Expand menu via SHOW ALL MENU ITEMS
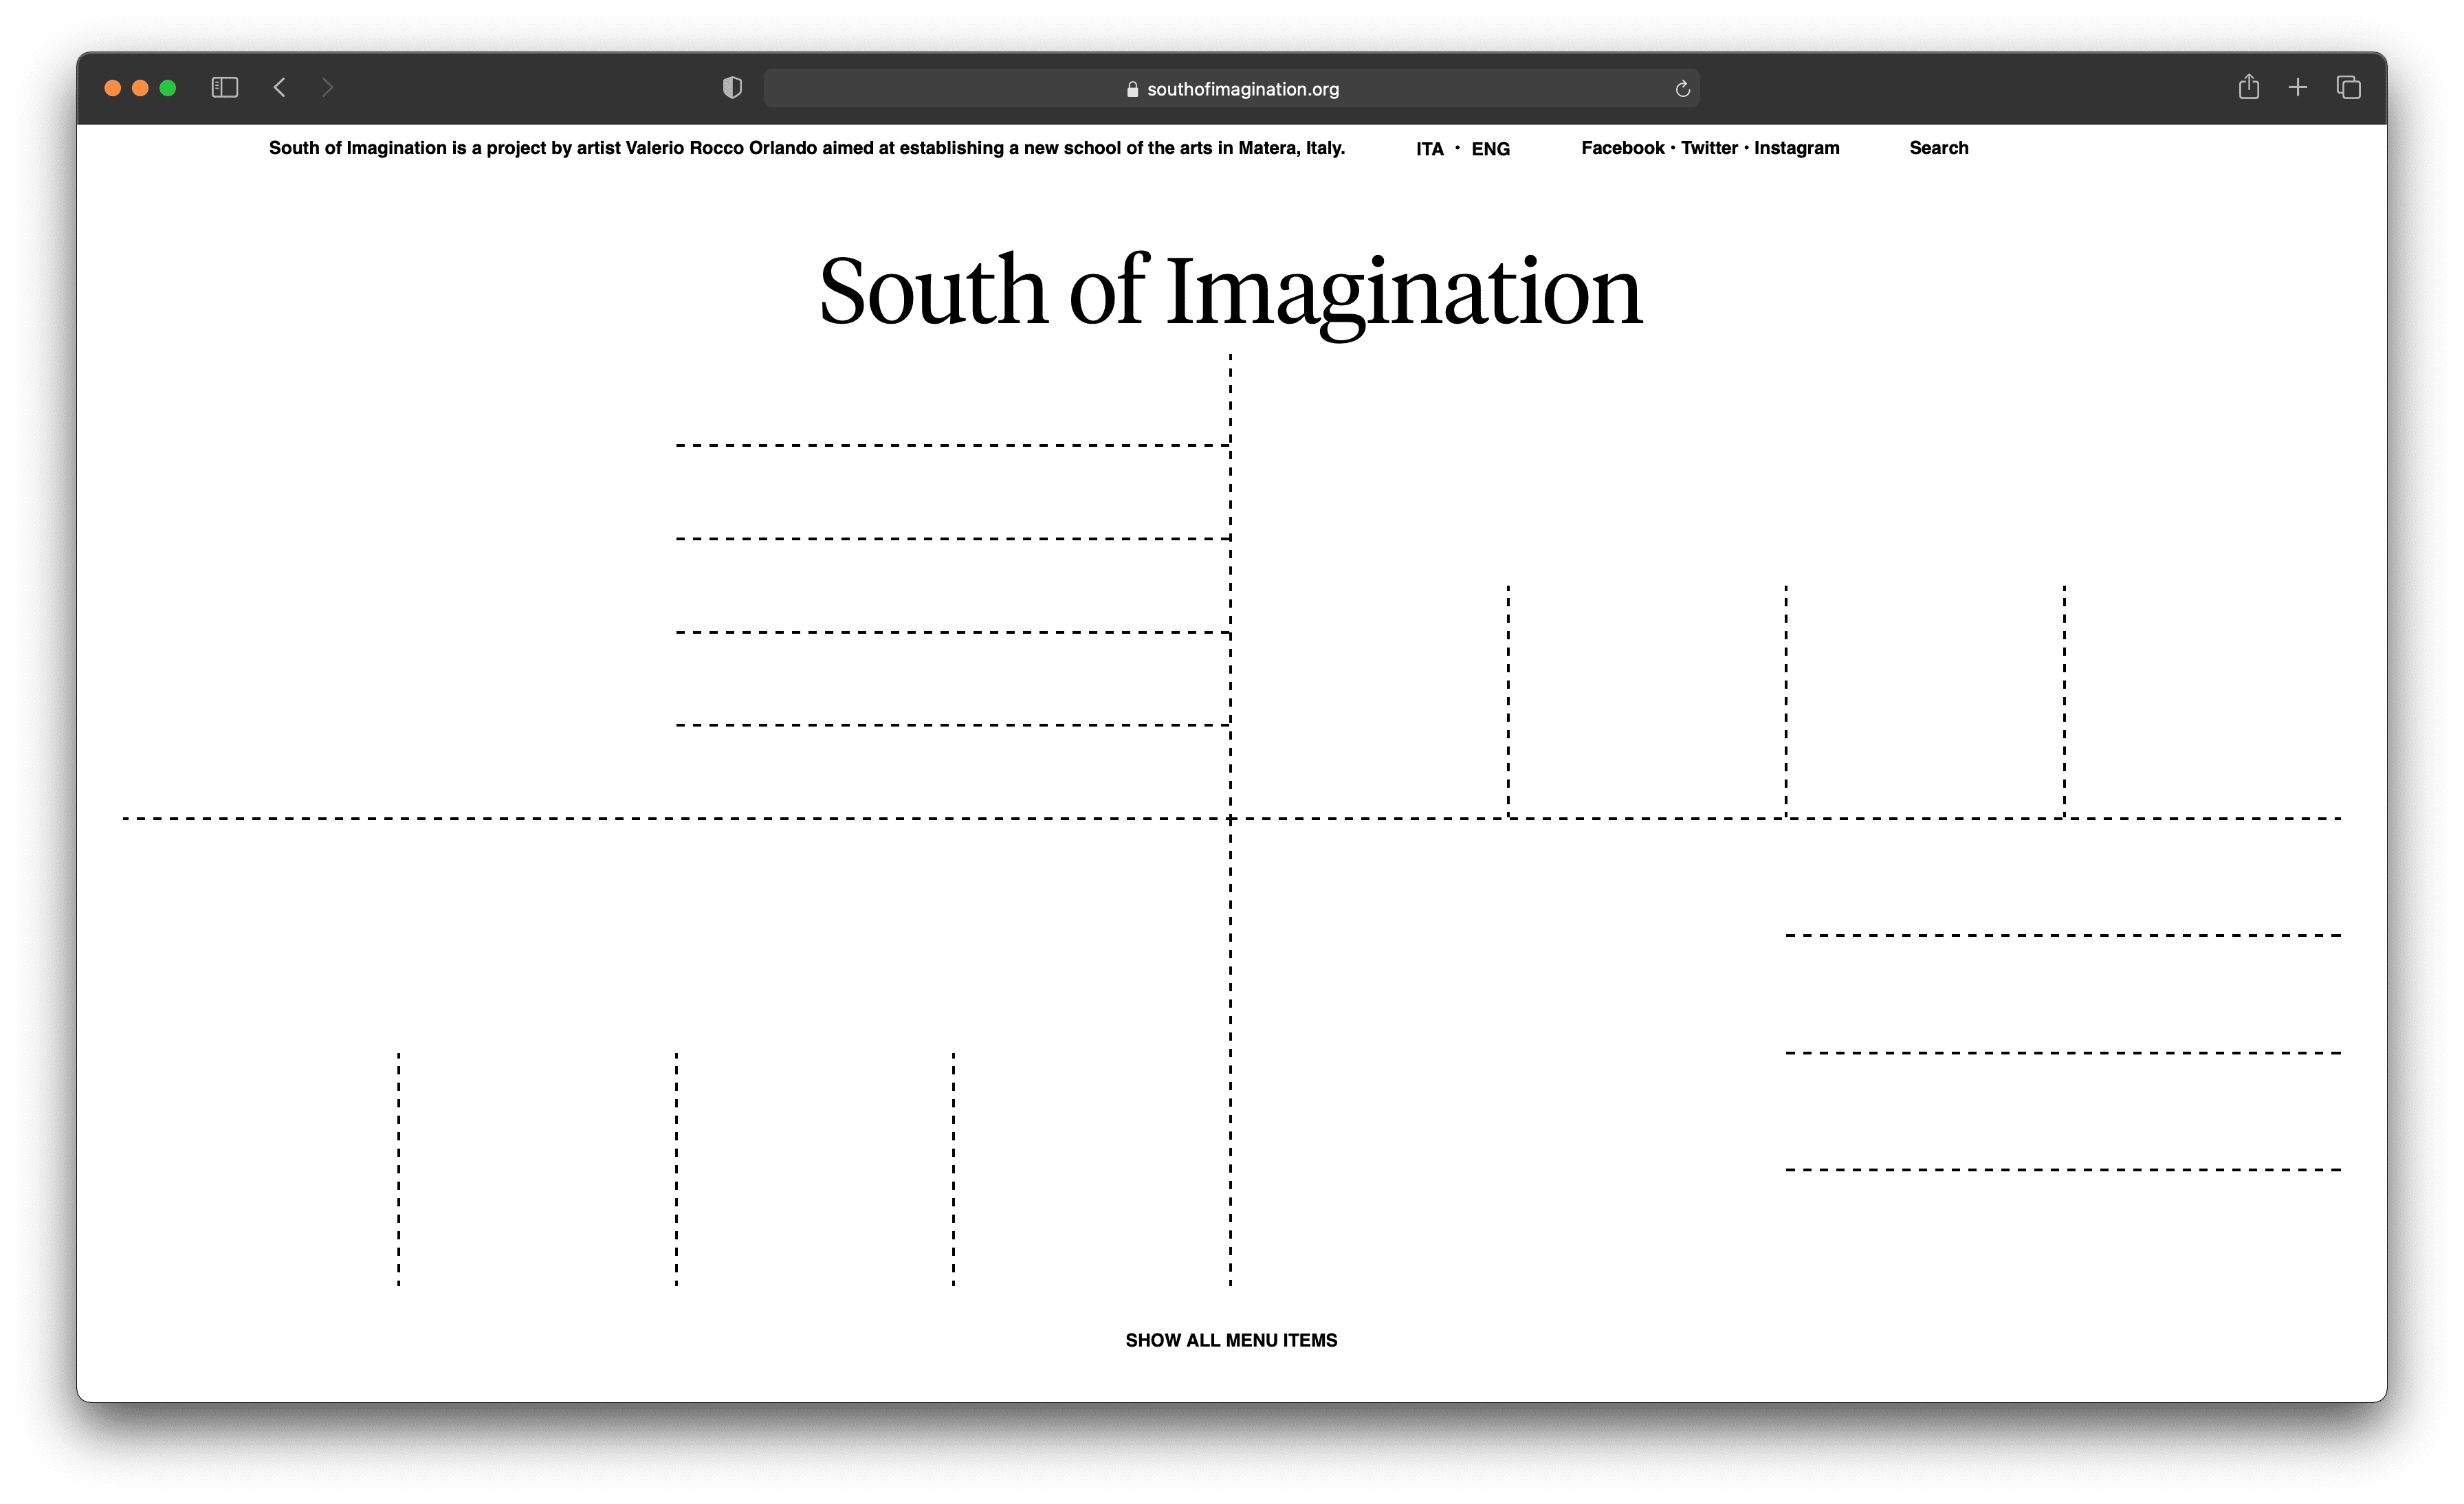 (x=1231, y=1340)
